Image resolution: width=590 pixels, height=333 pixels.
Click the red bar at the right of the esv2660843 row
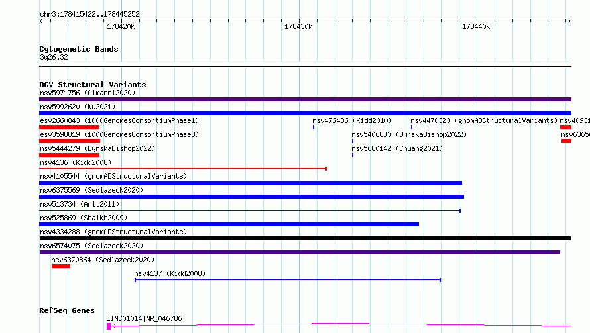tap(565, 127)
